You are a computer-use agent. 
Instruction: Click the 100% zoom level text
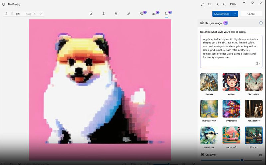pyautogui.click(x=233, y=4)
